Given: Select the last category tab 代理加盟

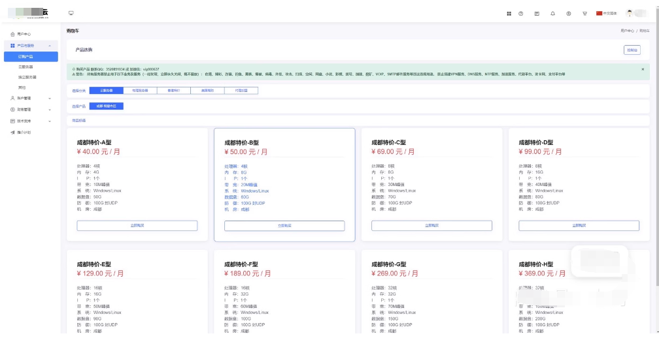Looking at the screenshot, I should coord(241,91).
